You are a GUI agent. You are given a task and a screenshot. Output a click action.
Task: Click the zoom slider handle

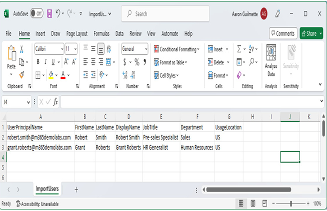coord(291,204)
